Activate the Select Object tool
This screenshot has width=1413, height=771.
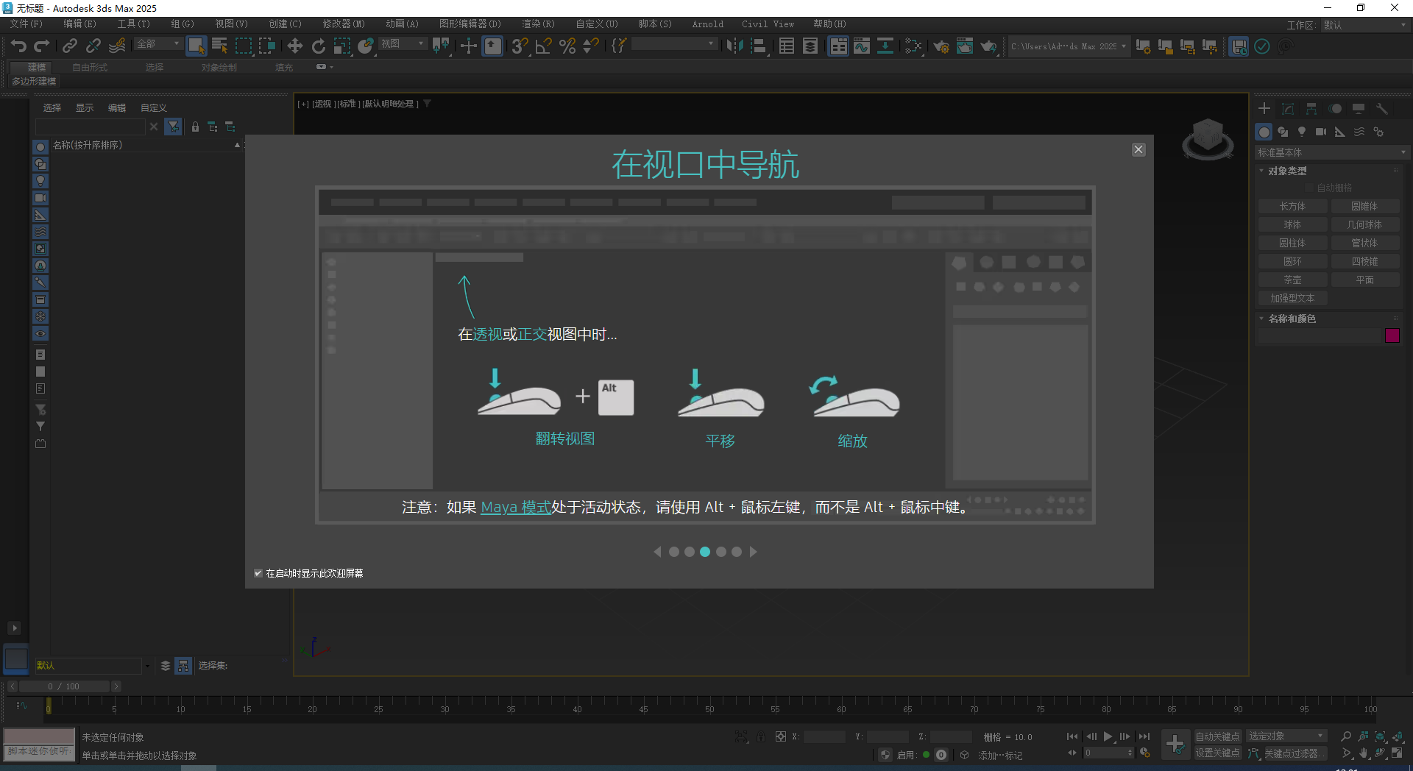pos(196,46)
